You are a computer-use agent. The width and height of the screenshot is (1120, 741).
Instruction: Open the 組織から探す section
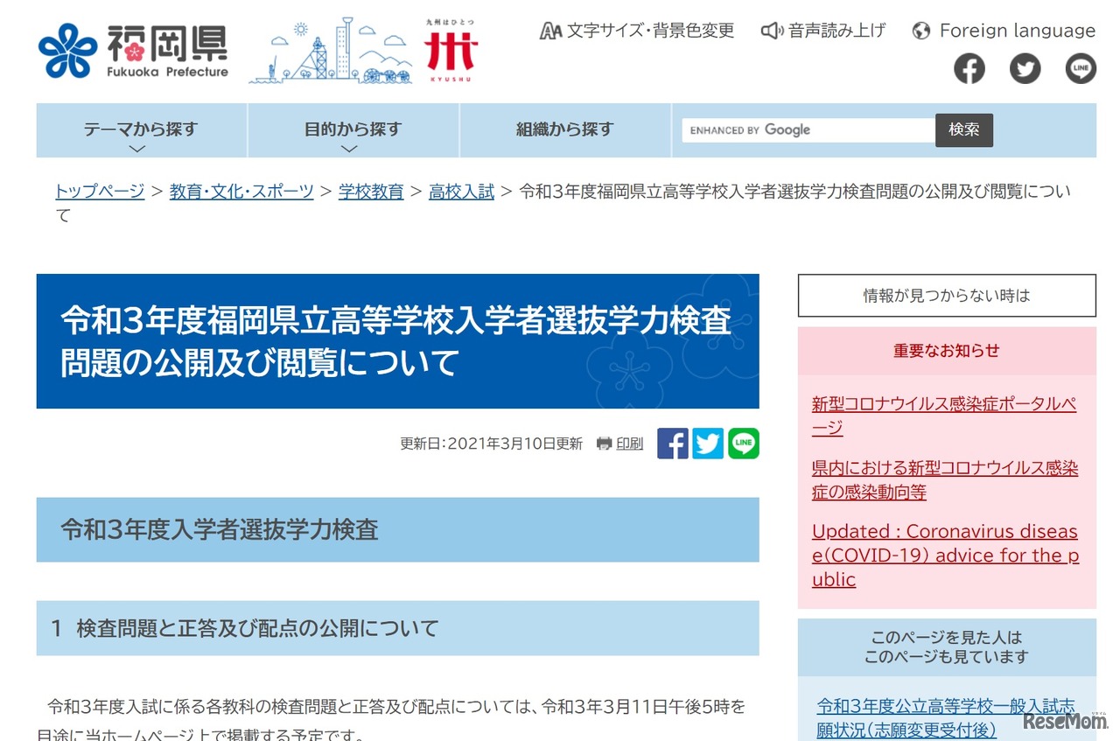[x=564, y=130]
